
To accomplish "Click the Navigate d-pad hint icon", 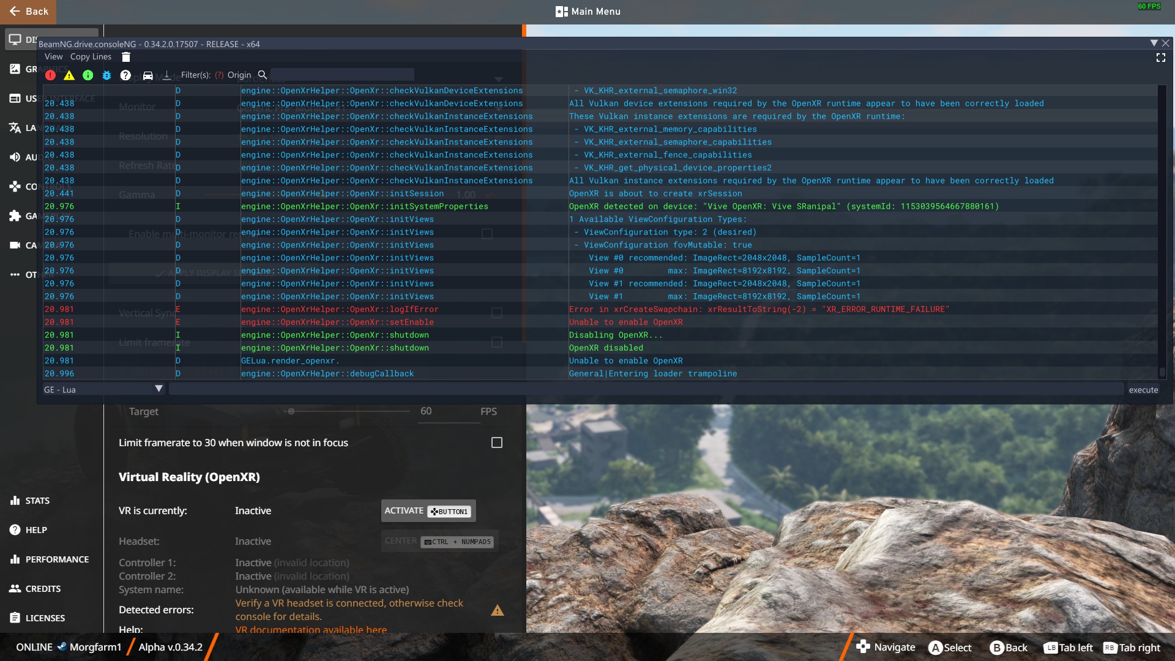I will pyautogui.click(x=863, y=647).
